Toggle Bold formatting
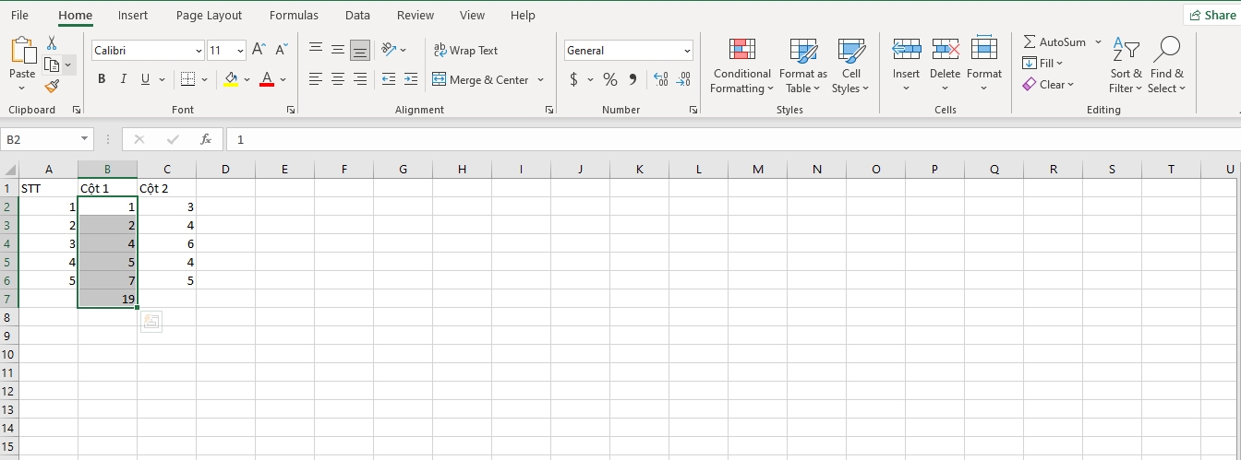This screenshot has height=460, width=1241. tap(102, 79)
